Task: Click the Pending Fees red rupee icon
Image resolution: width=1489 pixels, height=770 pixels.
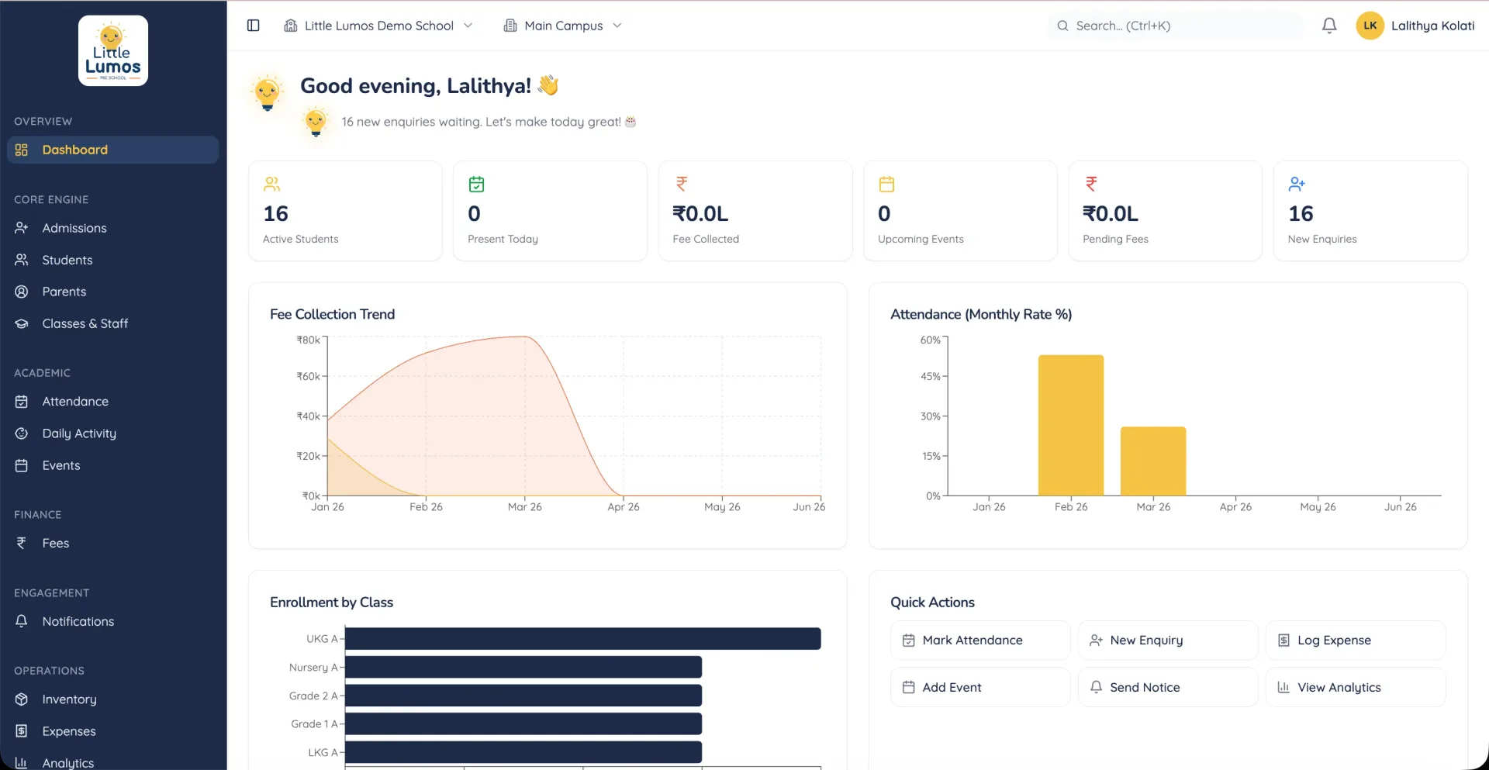Action: pyautogui.click(x=1091, y=184)
